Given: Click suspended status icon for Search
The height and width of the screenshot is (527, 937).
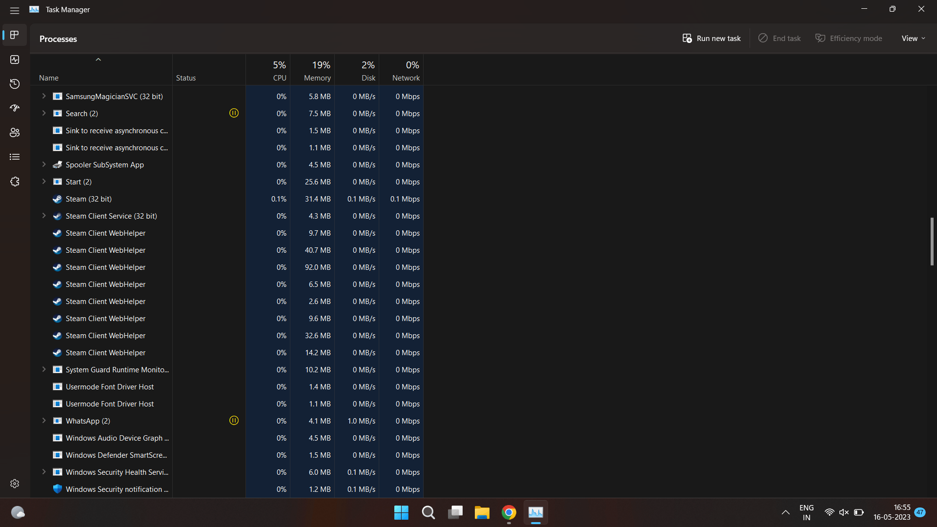Looking at the screenshot, I should pos(234,113).
